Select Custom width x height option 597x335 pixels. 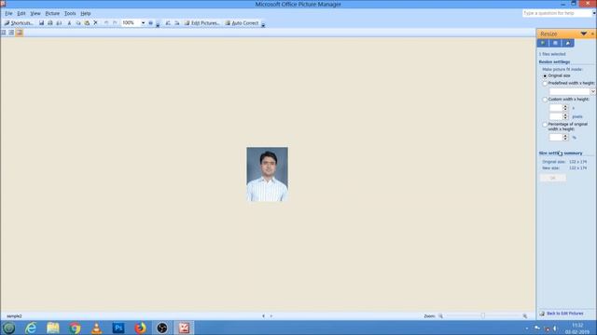pyautogui.click(x=545, y=100)
